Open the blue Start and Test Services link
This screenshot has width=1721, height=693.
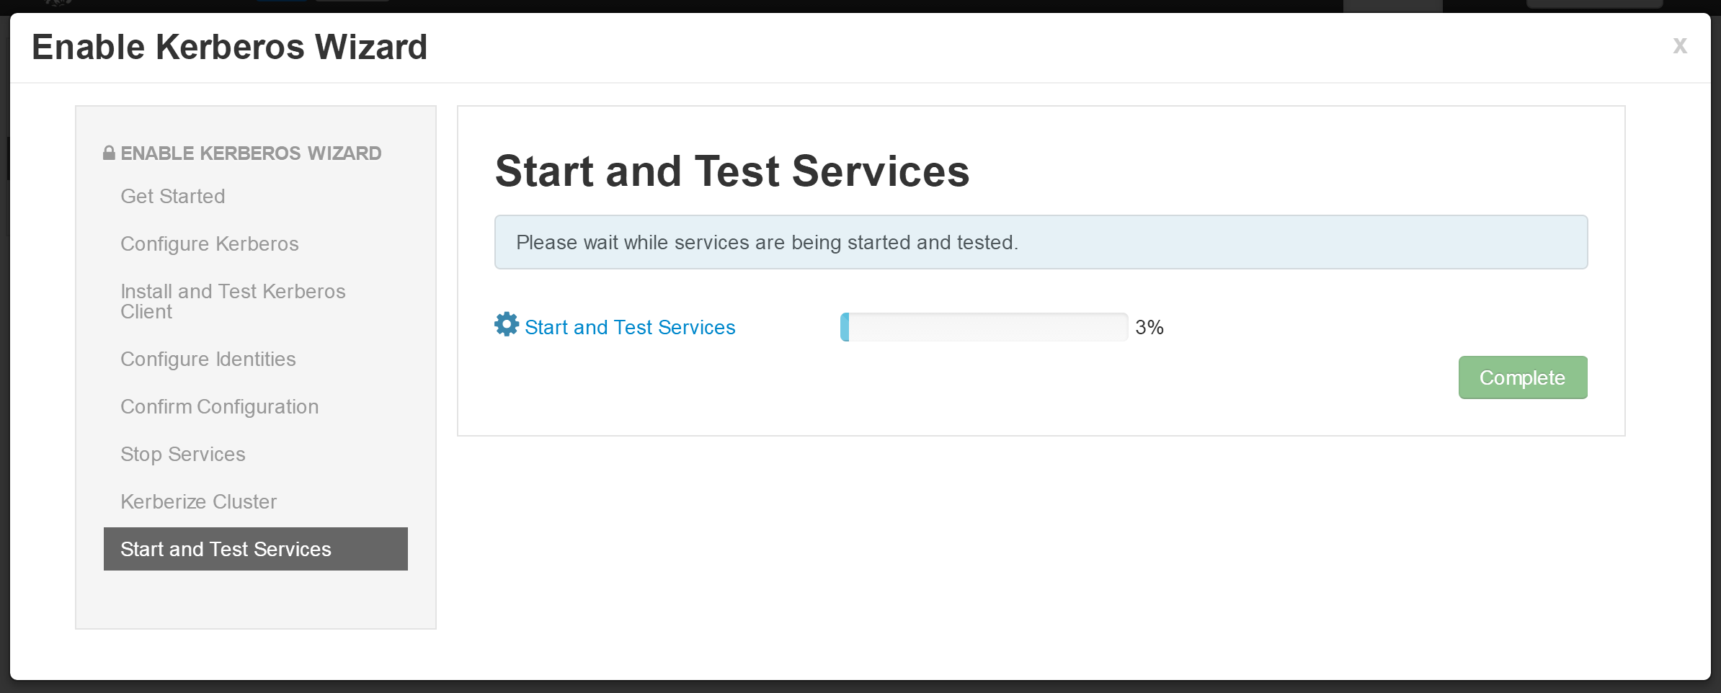630,327
